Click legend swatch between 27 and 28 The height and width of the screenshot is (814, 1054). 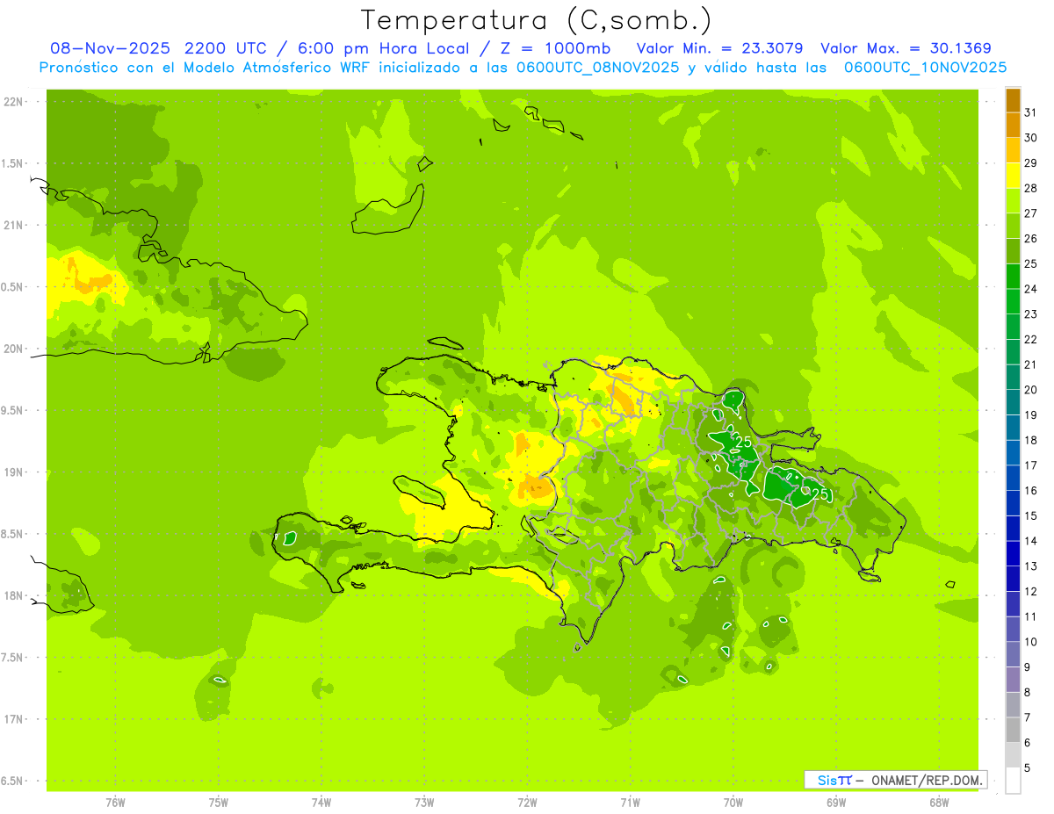(1013, 200)
